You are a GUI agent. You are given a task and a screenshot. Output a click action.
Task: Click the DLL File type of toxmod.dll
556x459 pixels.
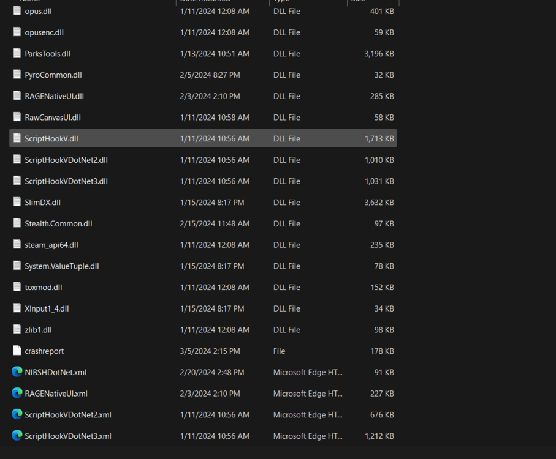tap(287, 288)
